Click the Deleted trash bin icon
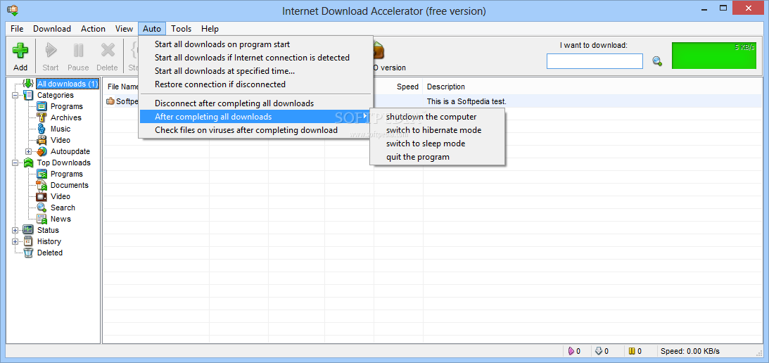The width and height of the screenshot is (769, 363). [x=28, y=253]
